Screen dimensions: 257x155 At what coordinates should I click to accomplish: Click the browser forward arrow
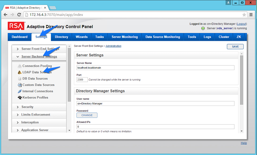pyautogui.click(x=12, y=15)
